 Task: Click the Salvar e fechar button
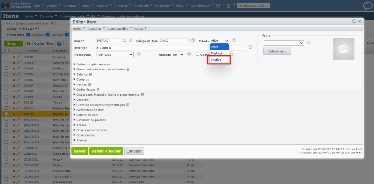point(106,151)
